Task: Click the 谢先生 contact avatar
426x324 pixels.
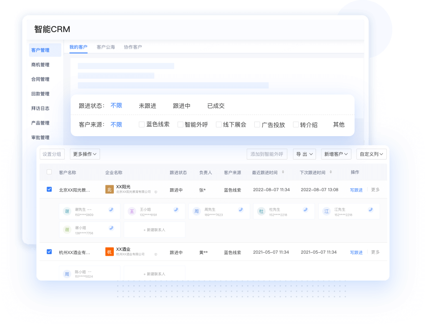Action: (x=67, y=211)
